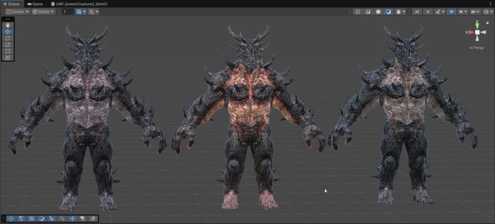Select unlit draw mode sphere icon
The width and height of the screenshot is (495, 224).
(378, 12)
